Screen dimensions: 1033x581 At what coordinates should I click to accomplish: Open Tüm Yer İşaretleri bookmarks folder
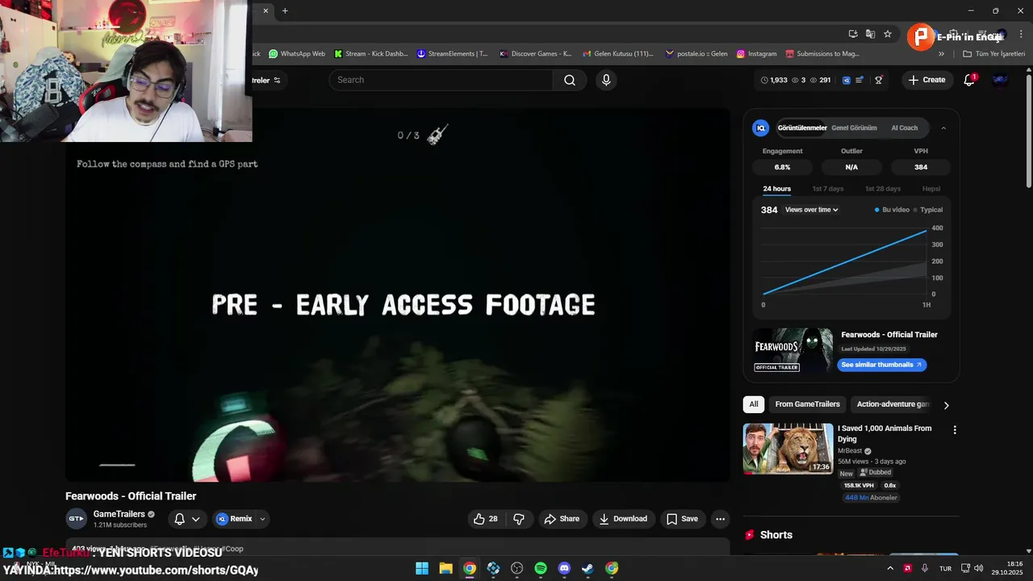993,54
